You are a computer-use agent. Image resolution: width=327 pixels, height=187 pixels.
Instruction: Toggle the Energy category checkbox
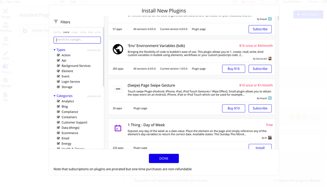(x=59, y=144)
